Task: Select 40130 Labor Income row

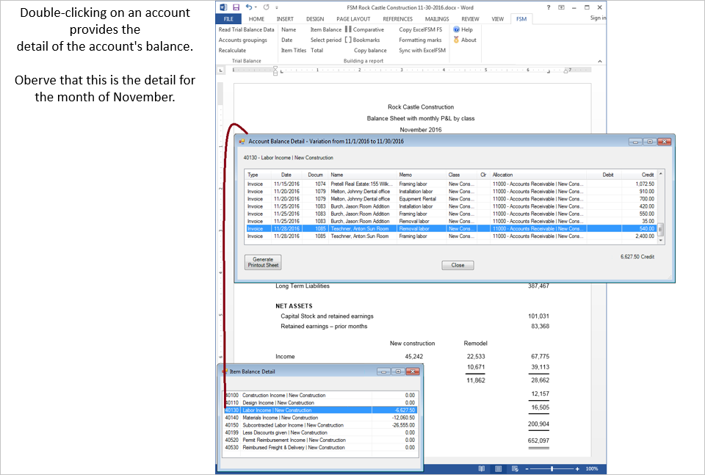Action: pos(320,410)
